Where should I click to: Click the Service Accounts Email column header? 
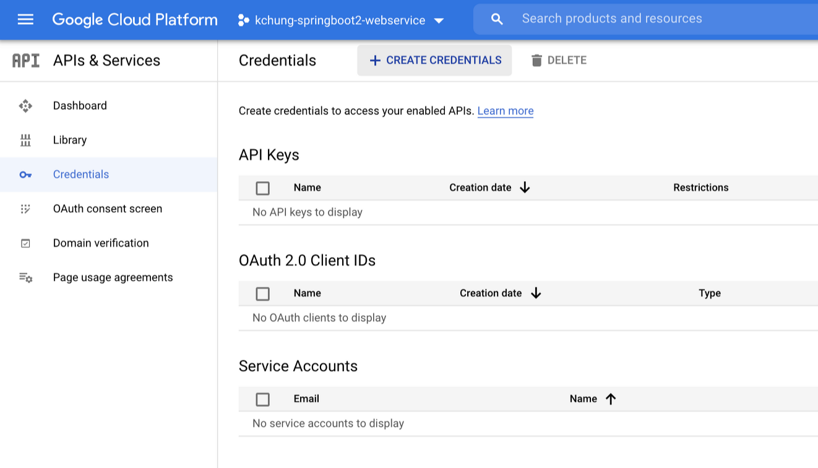click(306, 399)
